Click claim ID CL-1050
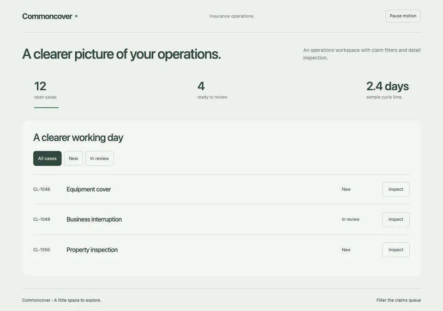Image resolution: width=443 pixels, height=311 pixels. (x=42, y=250)
